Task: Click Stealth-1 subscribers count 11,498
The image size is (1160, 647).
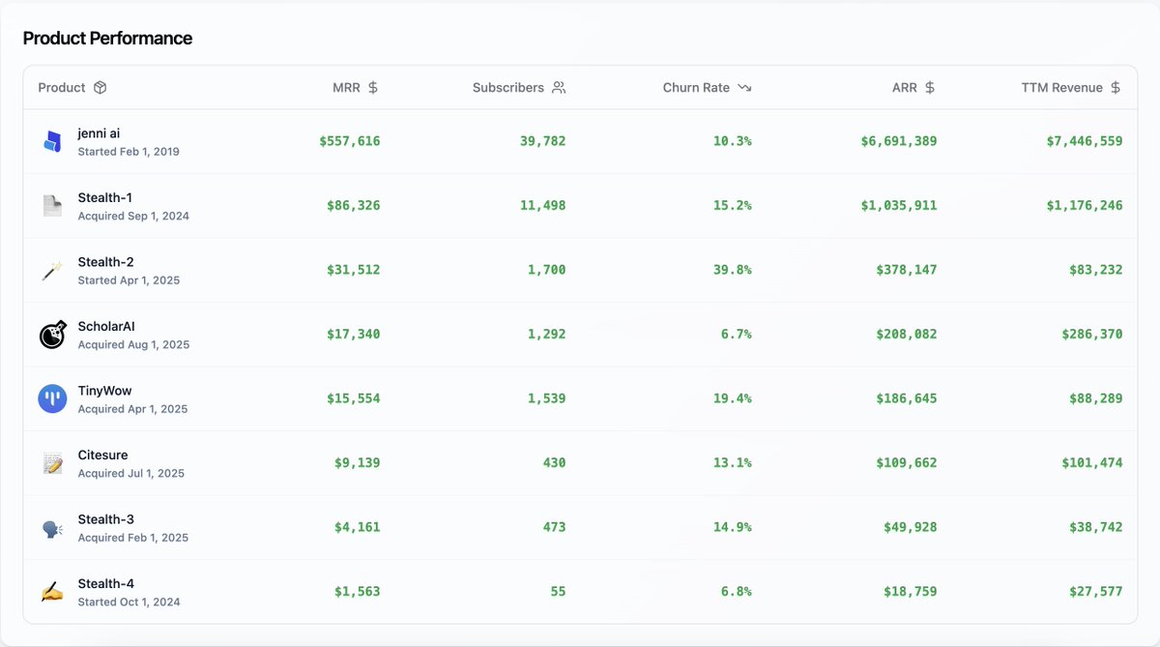Action: tap(543, 206)
